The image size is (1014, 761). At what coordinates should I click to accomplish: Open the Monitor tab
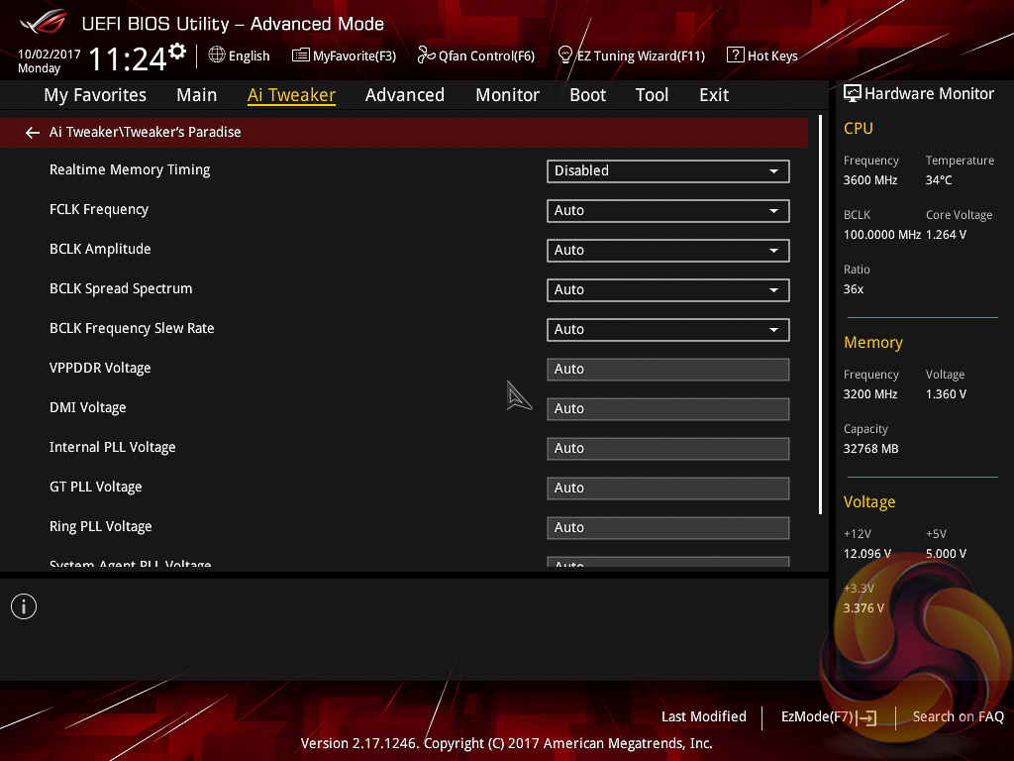pos(508,95)
